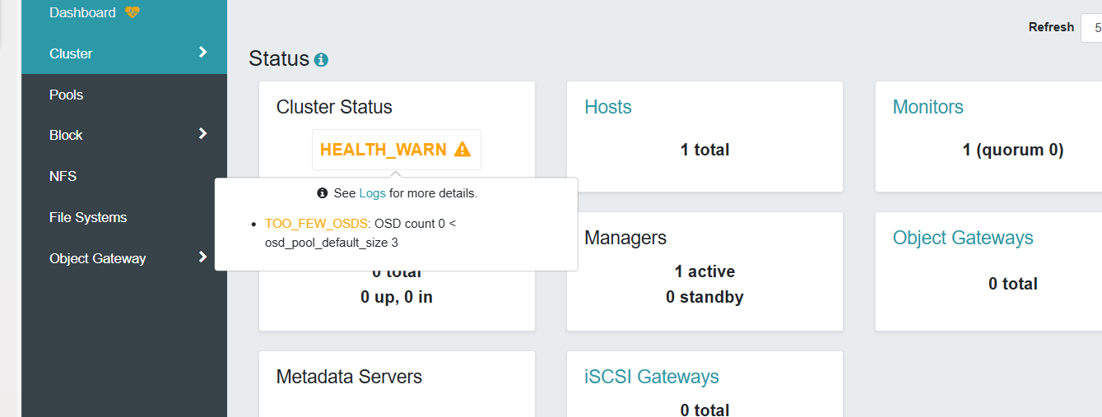Screen dimensions: 1102x417
Task: Click the Refresh interval dropdown
Action: click(1091, 28)
